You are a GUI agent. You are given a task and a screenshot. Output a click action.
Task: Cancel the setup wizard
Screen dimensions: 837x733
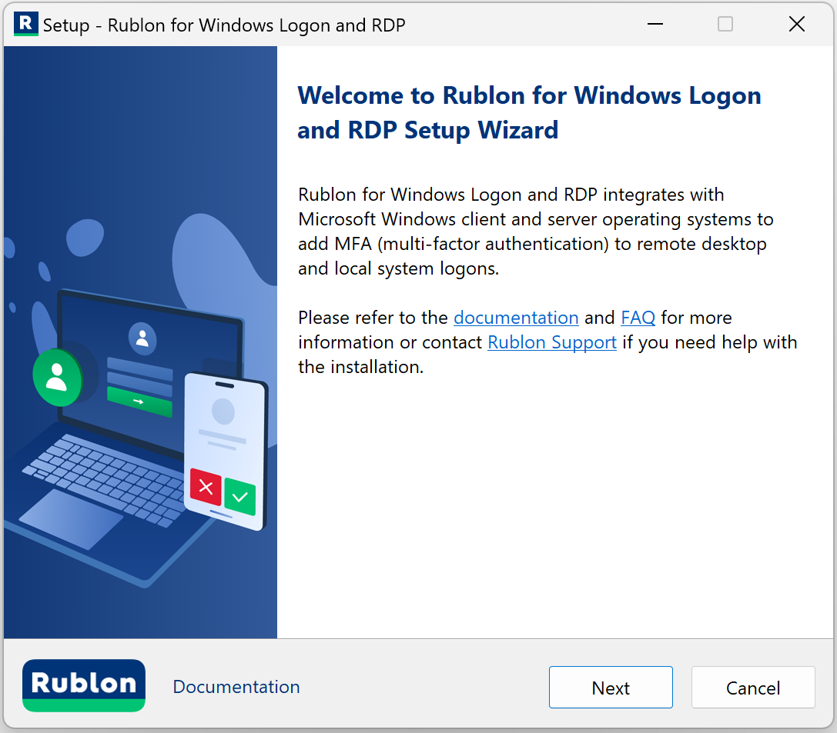click(752, 688)
